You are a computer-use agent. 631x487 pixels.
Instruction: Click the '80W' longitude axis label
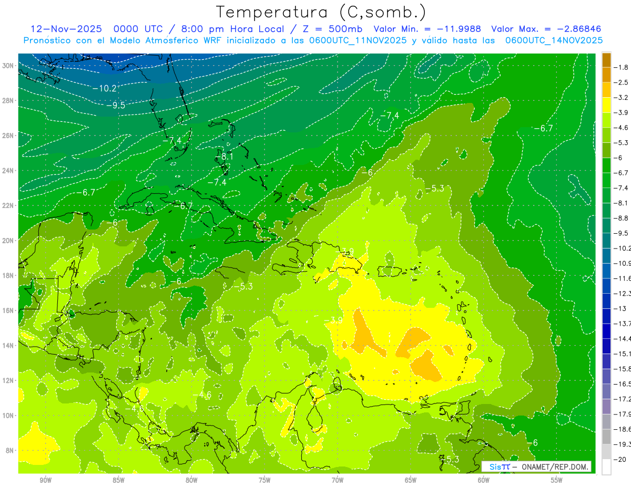tap(191, 481)
